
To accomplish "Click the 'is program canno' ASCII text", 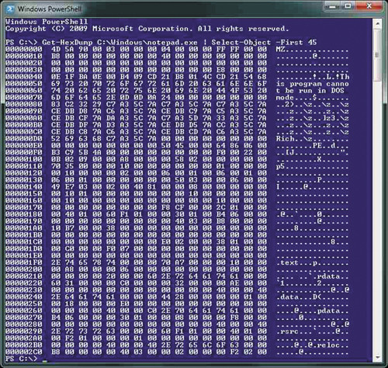I will coord(313,84).
